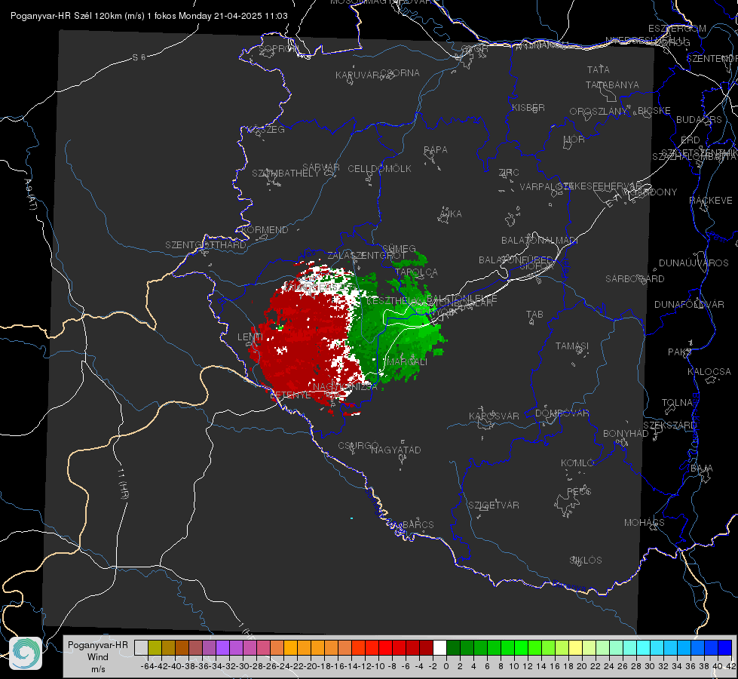The height and width of the screenshot is (679, 738).
Task: Click the grey swatch at the legend's left end
Action: point(141,647)
